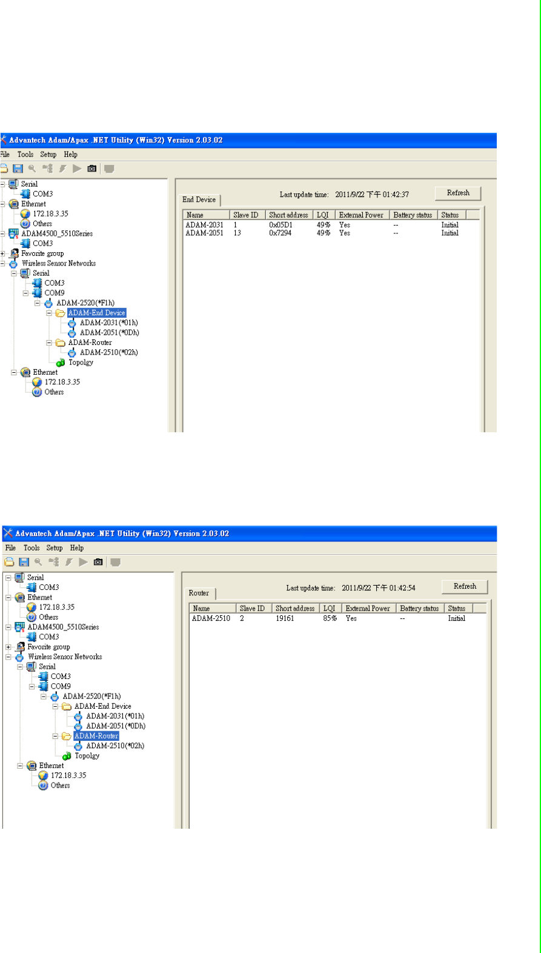Collapse the ADAM-Router folder in Router window
541x953 pixels.
click(55, 737)
